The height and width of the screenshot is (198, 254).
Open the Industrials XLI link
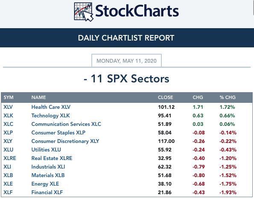(48, 167)
